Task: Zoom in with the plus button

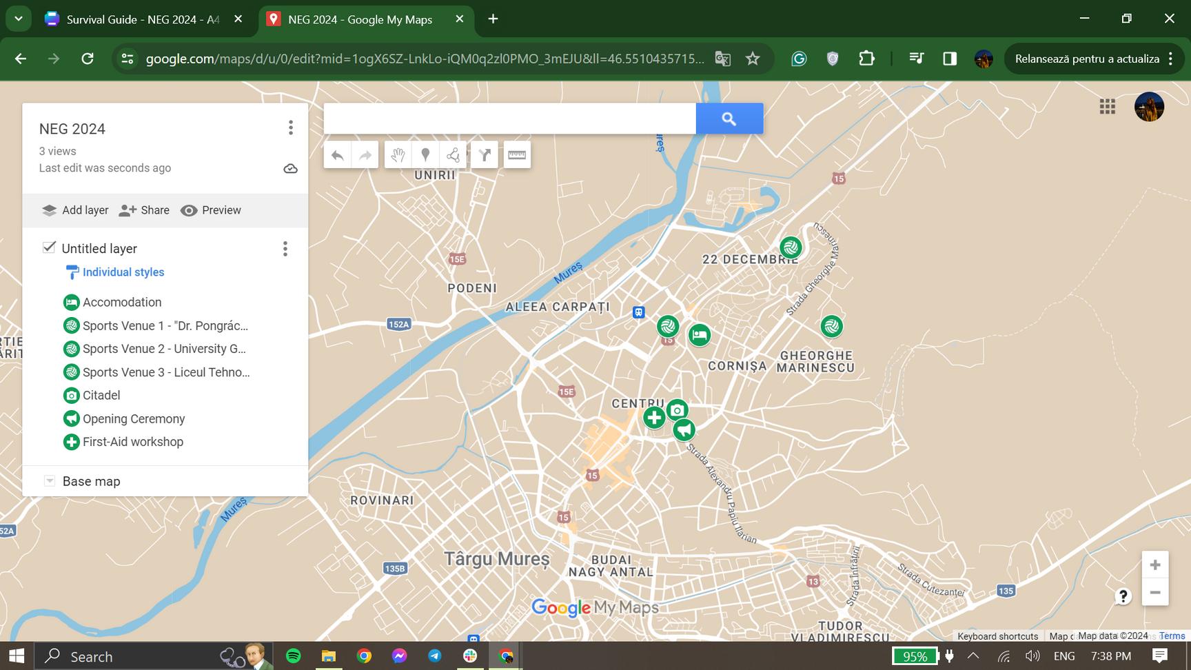Action: coord(1155,565)
